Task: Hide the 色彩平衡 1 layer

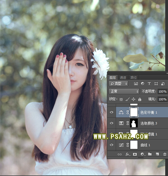Action: [x=112, y=112]
